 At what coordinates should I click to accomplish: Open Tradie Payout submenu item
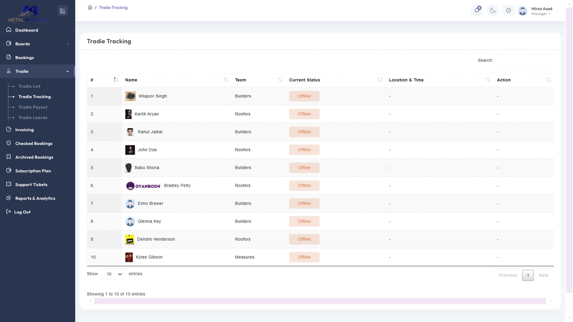[x=33, y=107]
